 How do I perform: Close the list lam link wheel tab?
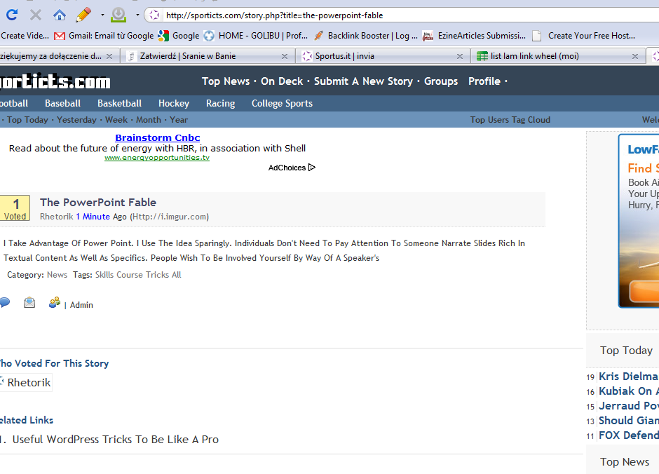(x=635, y=56)
